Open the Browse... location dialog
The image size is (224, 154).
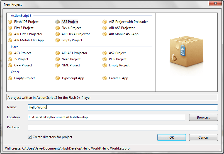(x=203, y=117)
